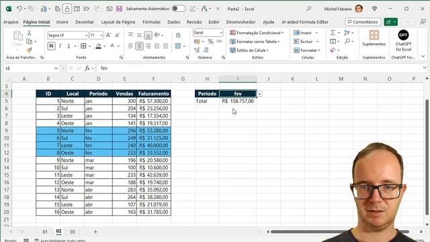
Task: Click the lock icon in quick access toolbar
Action: click(x=67, y=9)
